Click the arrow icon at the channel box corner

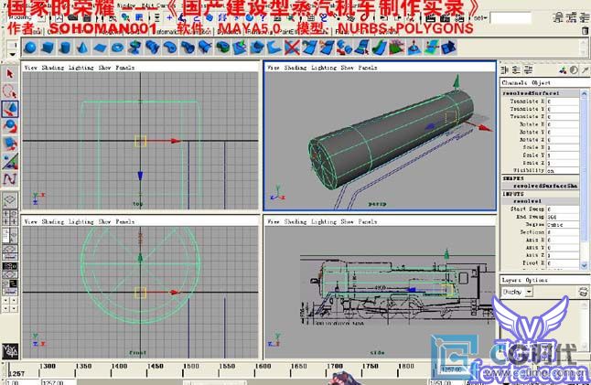click(585, 70)
